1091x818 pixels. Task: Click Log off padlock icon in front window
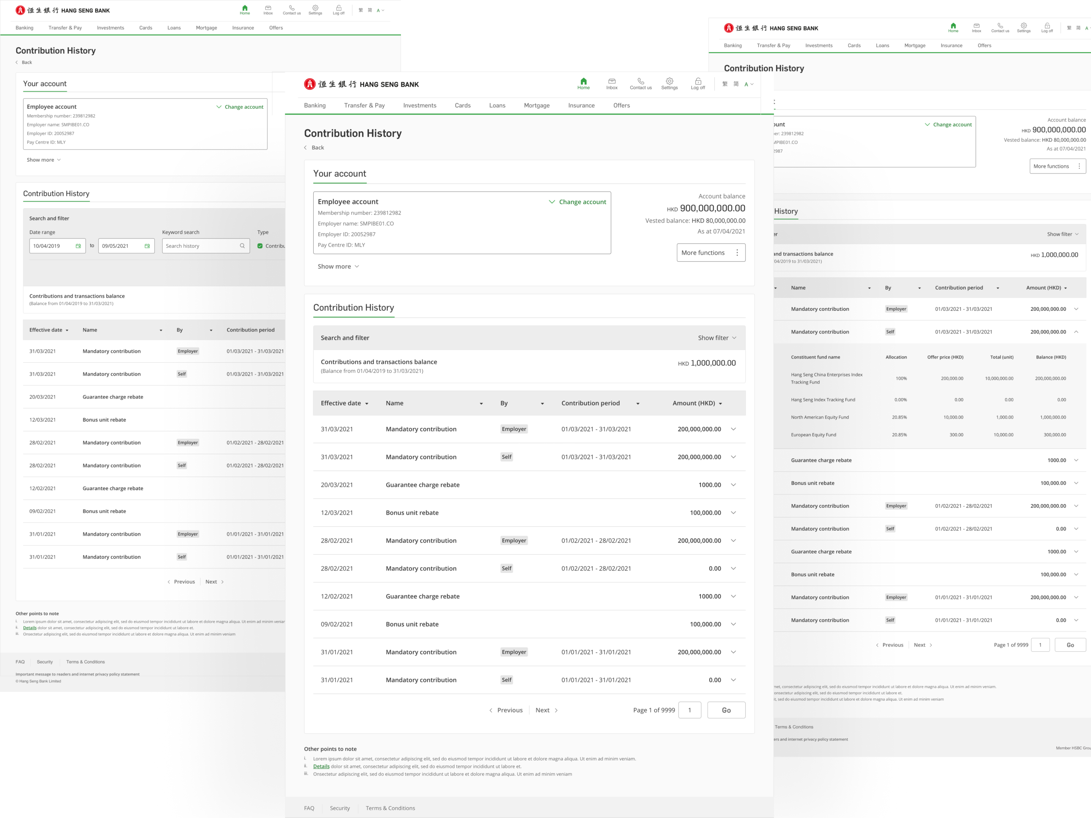pos(698,81)
